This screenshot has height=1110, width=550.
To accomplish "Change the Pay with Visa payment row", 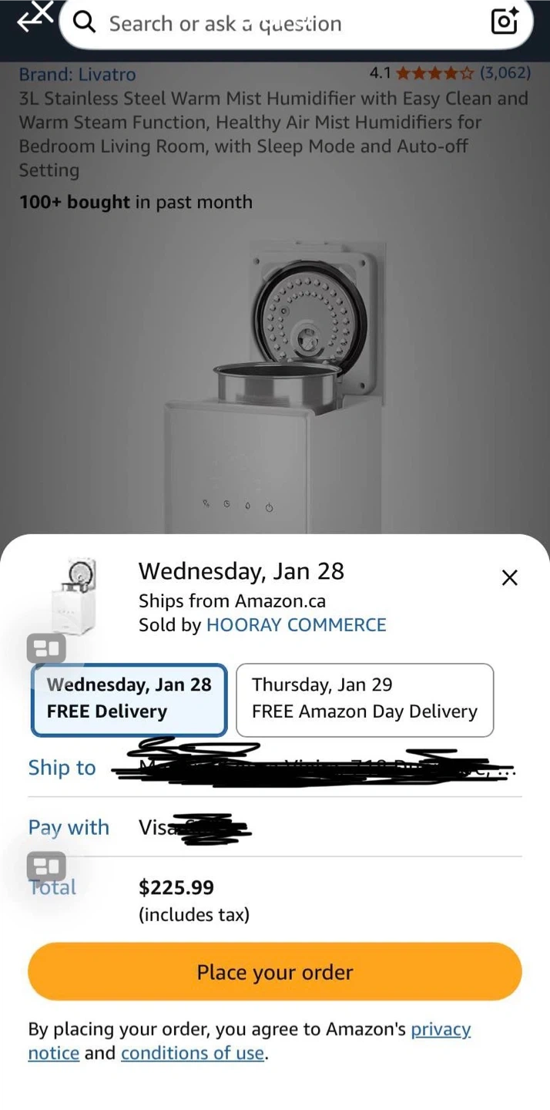I will tap(275, 827).
